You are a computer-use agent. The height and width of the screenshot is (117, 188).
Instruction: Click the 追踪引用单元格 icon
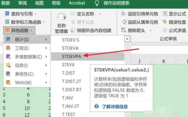pyautogui.click(x=124, y=14)
